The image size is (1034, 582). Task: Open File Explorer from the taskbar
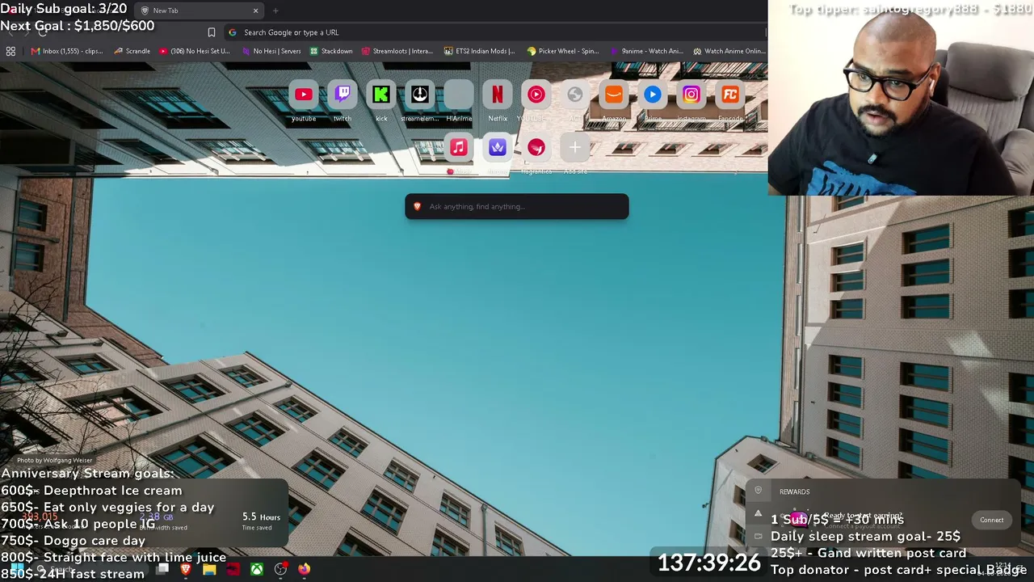[x=209, y=570]
